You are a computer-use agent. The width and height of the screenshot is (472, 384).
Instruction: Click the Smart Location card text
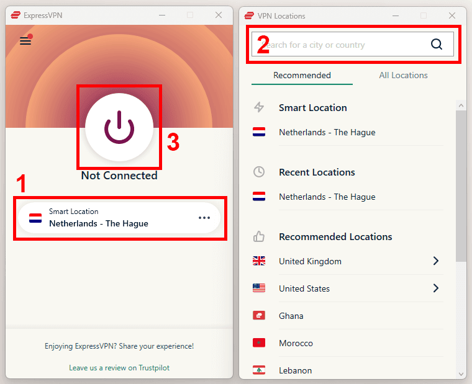99,218
